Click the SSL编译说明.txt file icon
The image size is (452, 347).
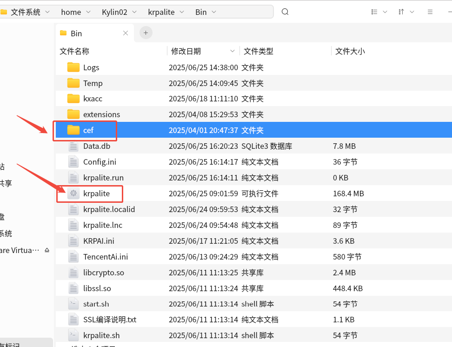(73, 320)
